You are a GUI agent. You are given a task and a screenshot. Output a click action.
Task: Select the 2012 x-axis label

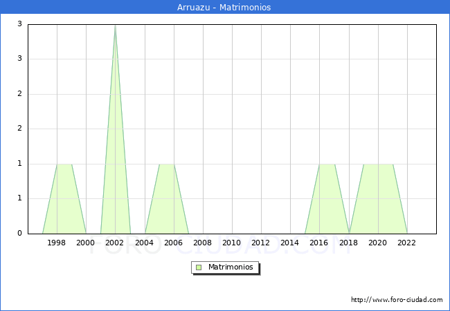tap(261, 243)
